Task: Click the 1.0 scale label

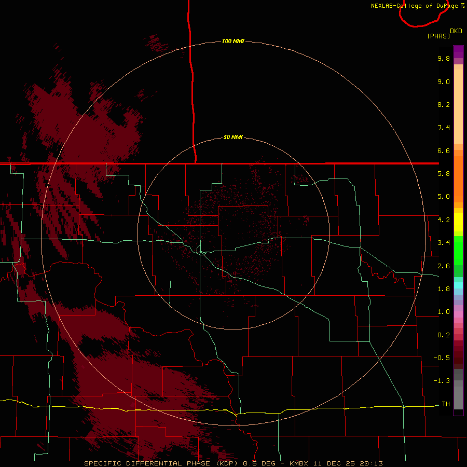Action: coord(444,312)
